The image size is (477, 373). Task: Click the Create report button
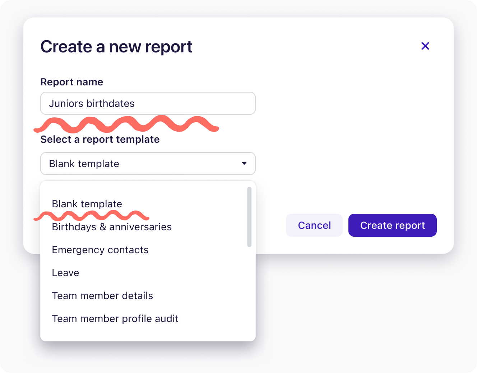coord(393,225)
